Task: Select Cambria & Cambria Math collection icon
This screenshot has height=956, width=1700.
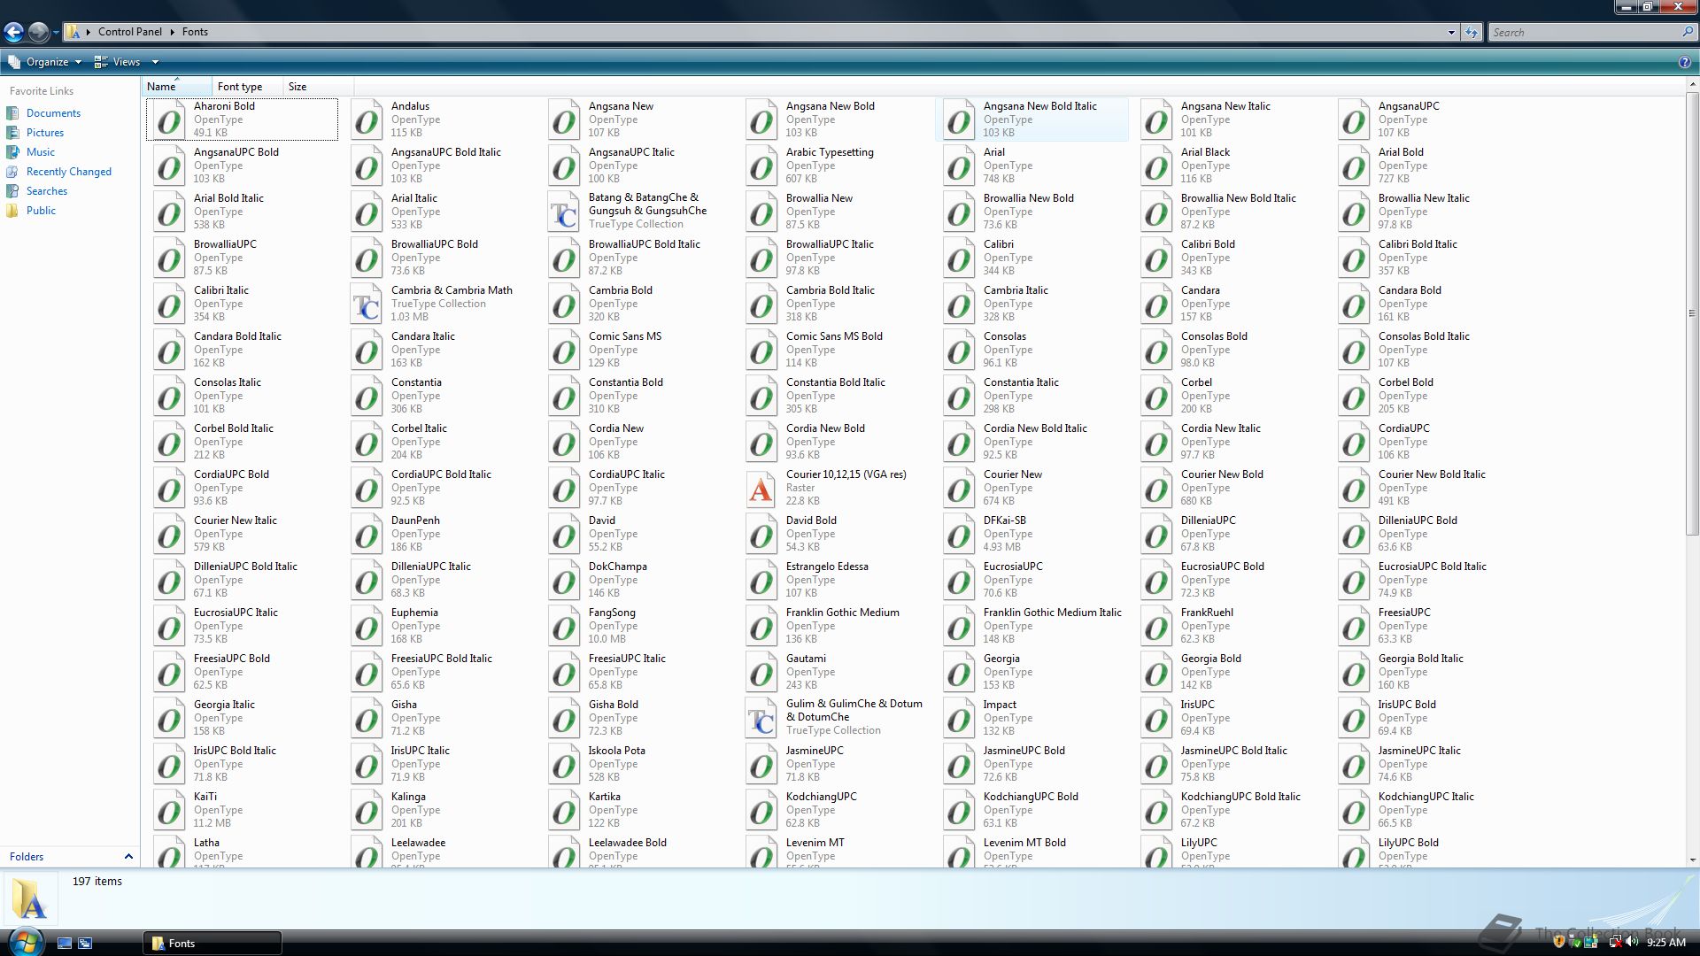Action: [x=367, y=304]
